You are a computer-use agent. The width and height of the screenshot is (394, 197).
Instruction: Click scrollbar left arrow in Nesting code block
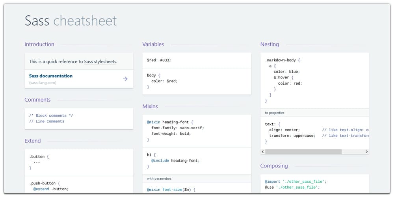point(263,152)
